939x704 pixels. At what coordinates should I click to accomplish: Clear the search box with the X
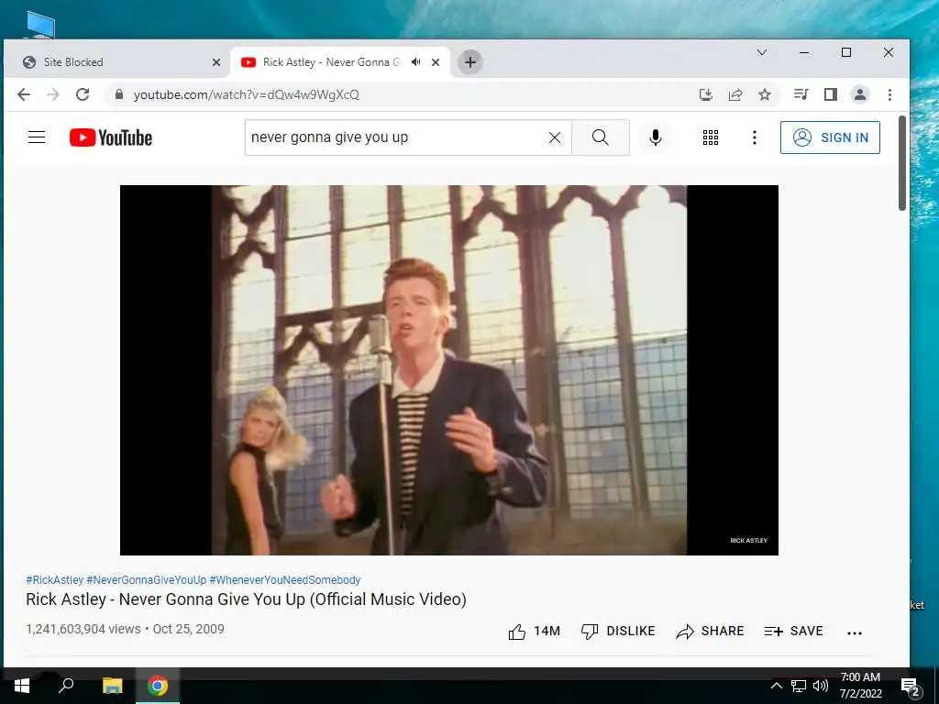click(555, 137)
